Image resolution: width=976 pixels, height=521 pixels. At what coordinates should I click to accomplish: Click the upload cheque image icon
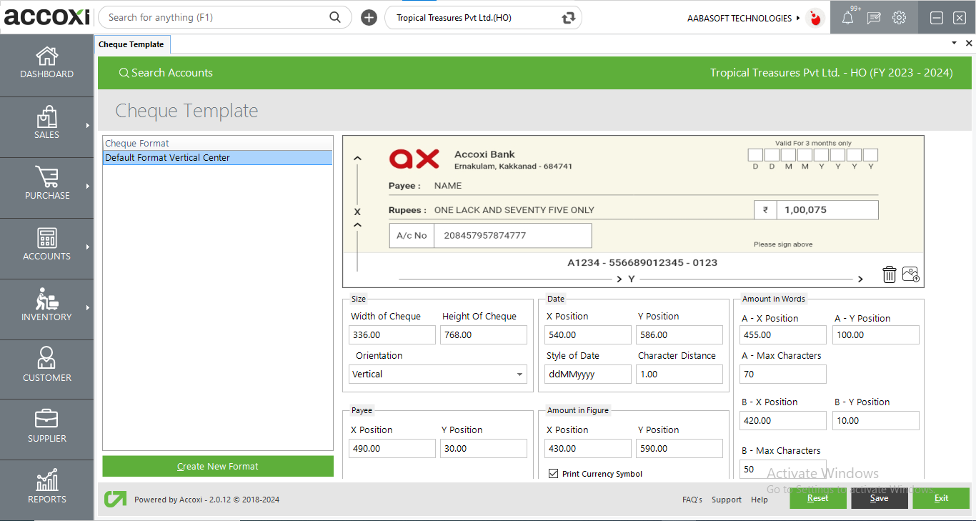coord(910,274)
